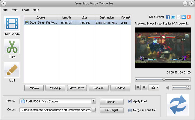Open the Edit menu in the menu bar
Image resolution: width=195 pixels, height=120 pixels.
pyautogui.click(x=14, y=10)
